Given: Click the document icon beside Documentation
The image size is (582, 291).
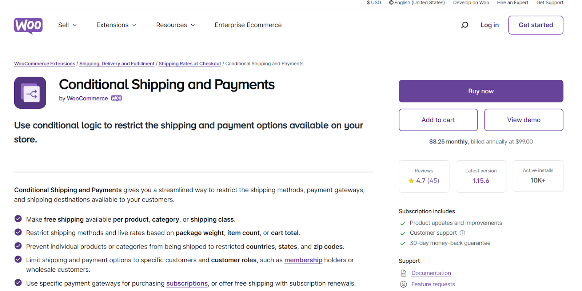Looking at the screenshot, I should coord(403,273).
